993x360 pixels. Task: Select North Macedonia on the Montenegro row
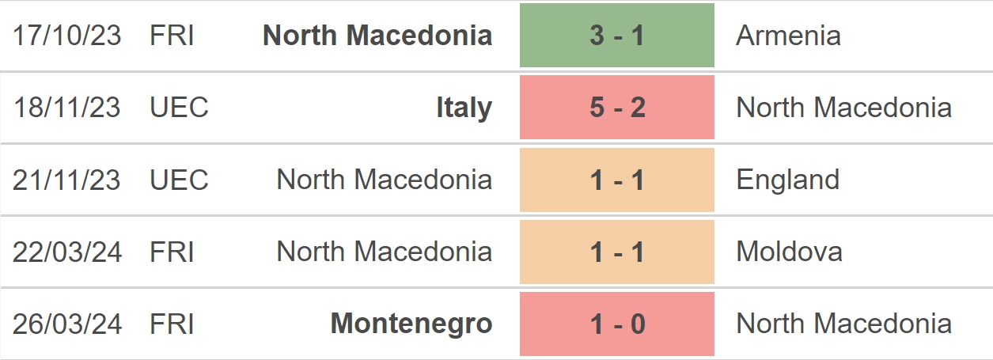click(x=843, y=324)
